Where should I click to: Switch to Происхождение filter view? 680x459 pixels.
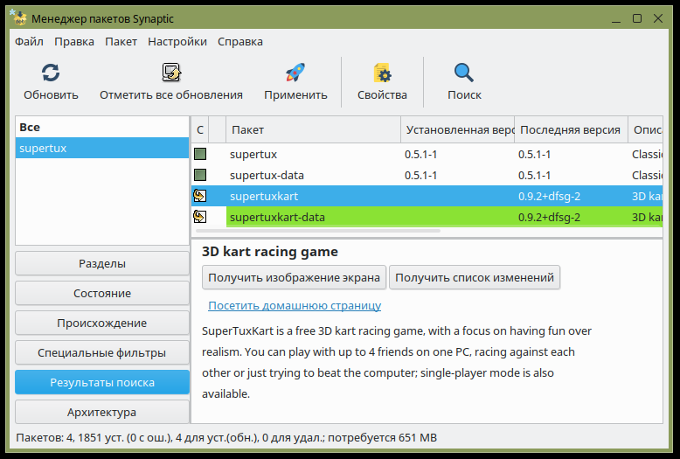[x=102, y=323]
